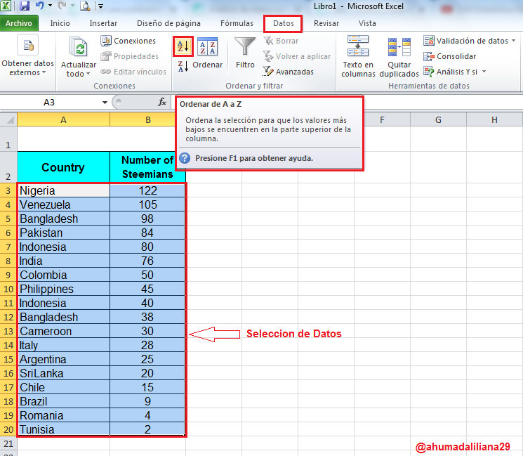Select column A header
Viewport: 523px width, 456px height.
pos(63,119)
